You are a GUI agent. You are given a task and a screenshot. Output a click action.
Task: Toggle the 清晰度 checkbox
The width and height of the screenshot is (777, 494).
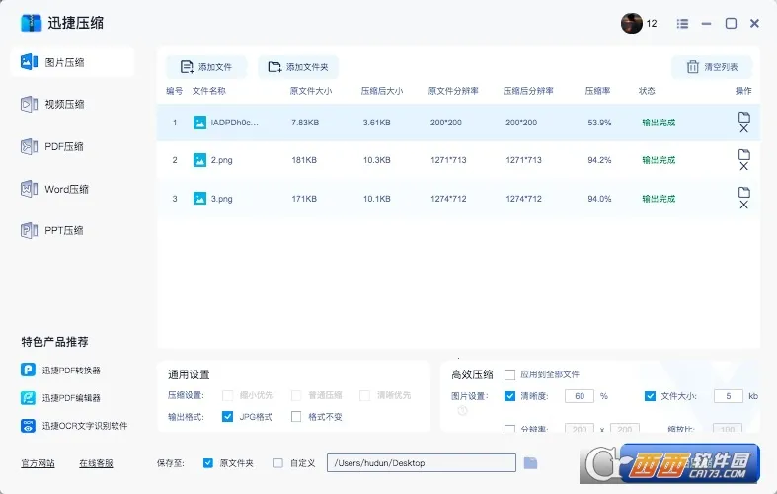[x=509, y=396]
